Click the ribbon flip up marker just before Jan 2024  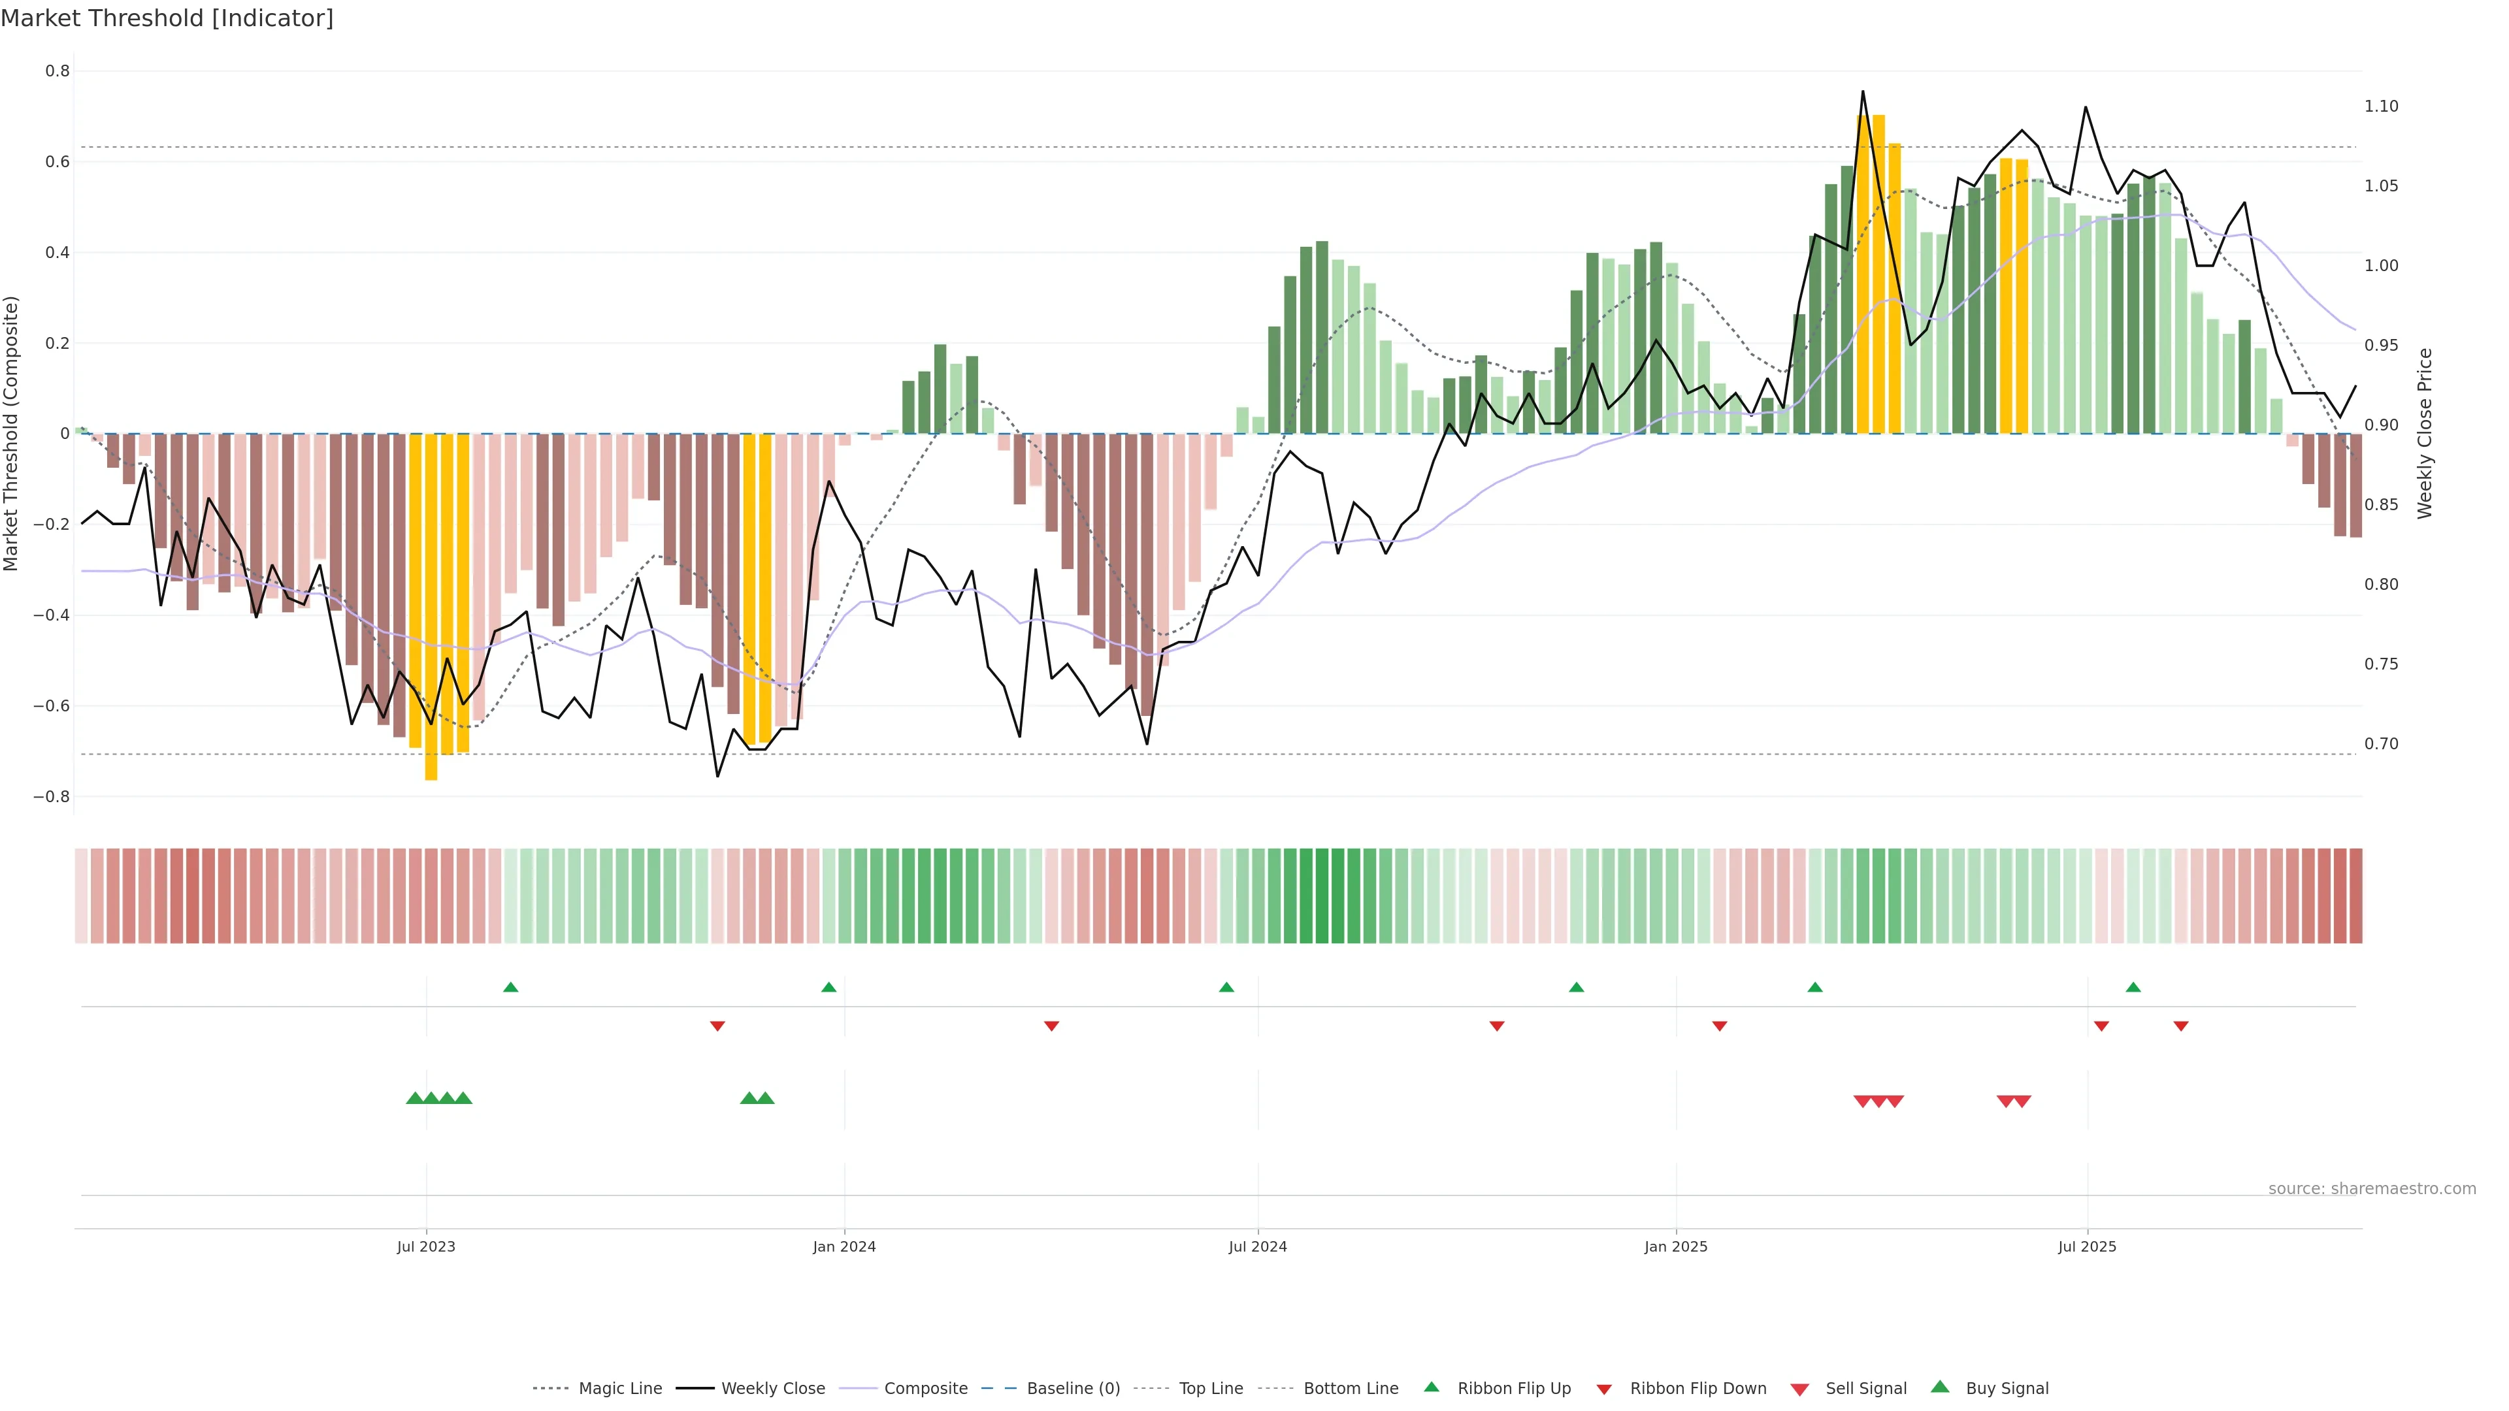point(829,988)
